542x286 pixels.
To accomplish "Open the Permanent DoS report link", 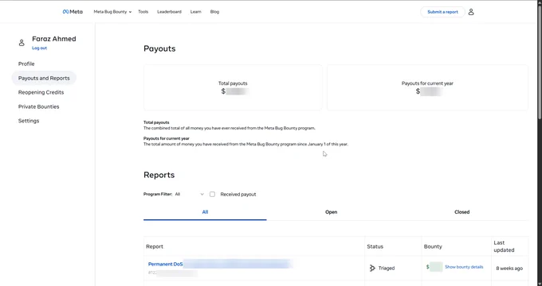I will pyautogui.click(x=165, y=265).
